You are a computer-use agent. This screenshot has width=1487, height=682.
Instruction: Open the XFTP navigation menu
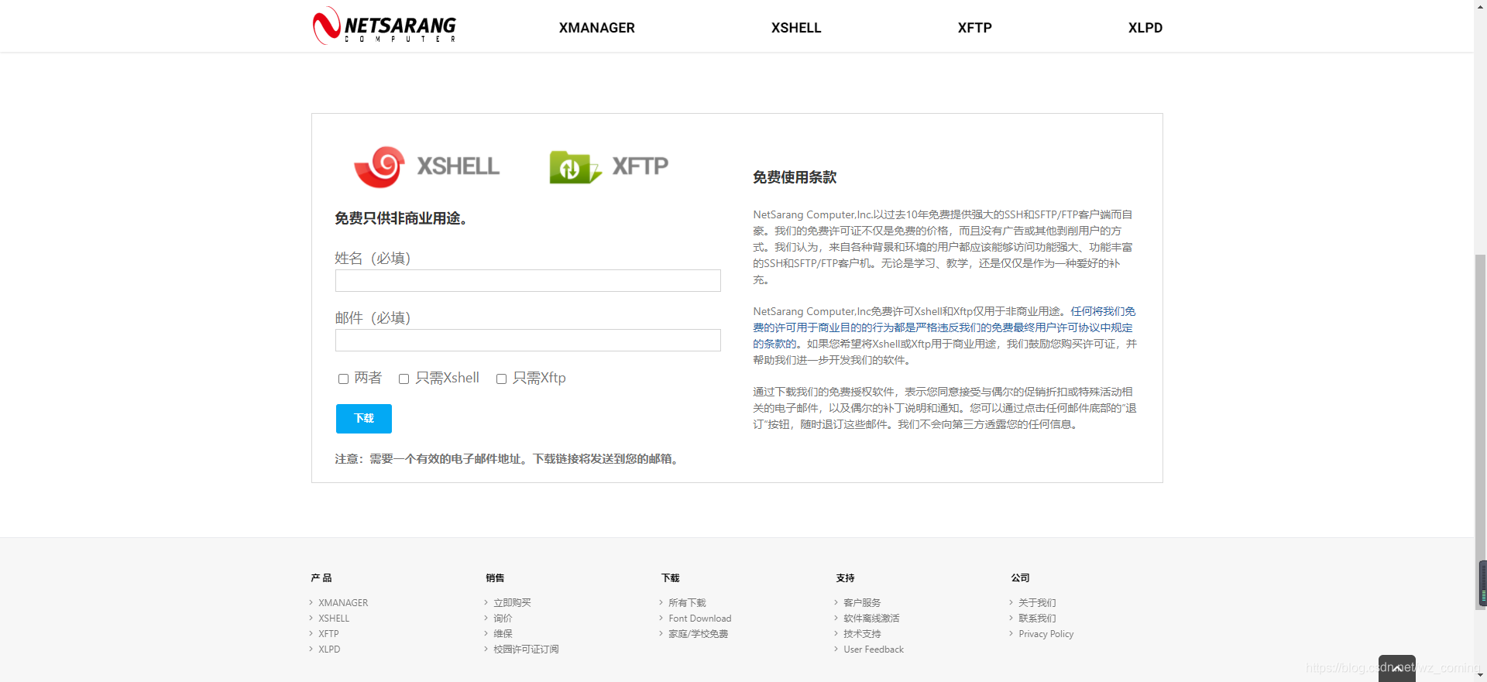click(x=974, y=28)
